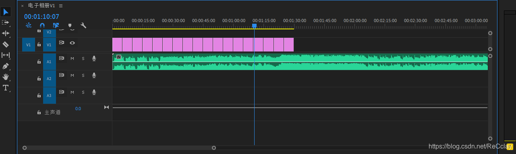Image resolution: width=516 pixels, height=154 pixels.
Task: Click ruler at 00:02:30:00
Action: (x=416, y=21)
